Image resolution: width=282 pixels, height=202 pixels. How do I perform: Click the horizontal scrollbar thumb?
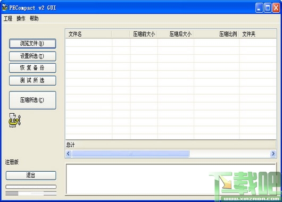pos(130,154)
